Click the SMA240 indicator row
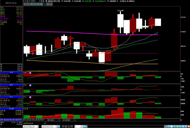The image size is (190, 128). 11,17
